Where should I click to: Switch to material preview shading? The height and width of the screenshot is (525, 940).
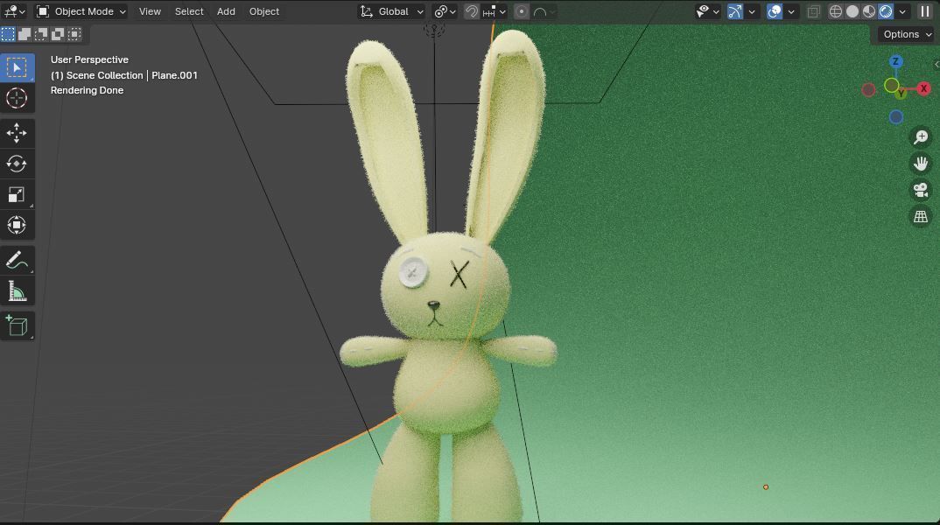tap(868, 11)
